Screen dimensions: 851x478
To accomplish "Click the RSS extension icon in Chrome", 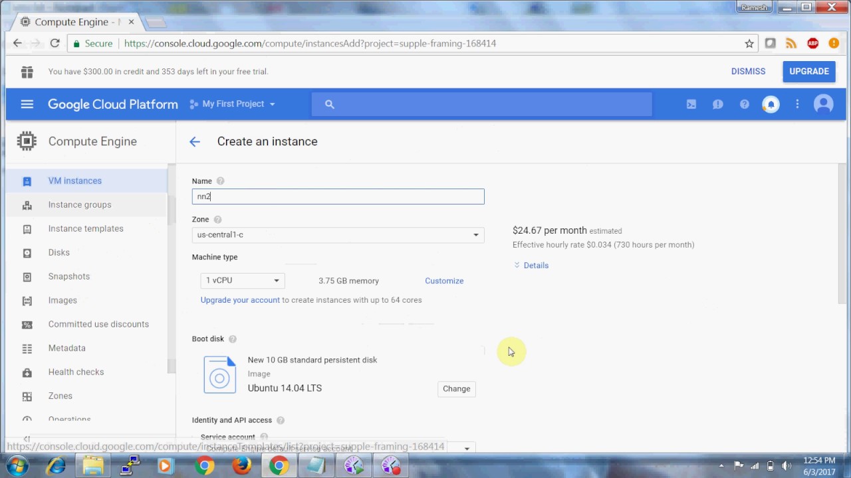I will (x=790, y=43).
